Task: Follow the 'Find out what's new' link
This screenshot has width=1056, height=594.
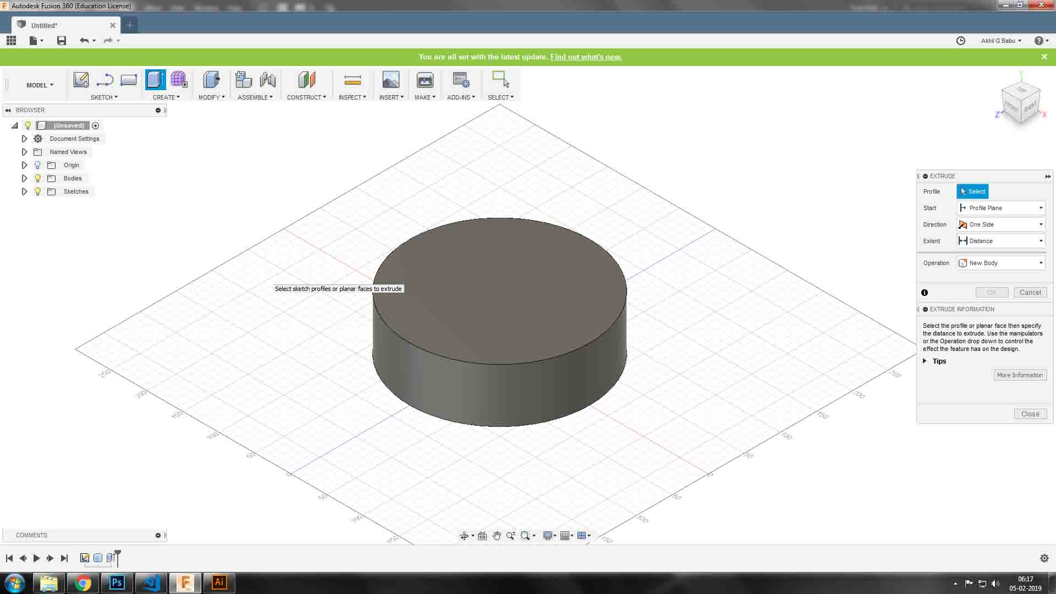Action: click(x=586, y=57)
